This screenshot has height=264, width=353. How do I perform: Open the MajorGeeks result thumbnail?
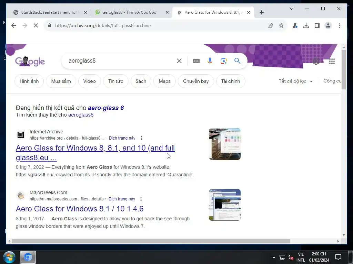point(225,205)
